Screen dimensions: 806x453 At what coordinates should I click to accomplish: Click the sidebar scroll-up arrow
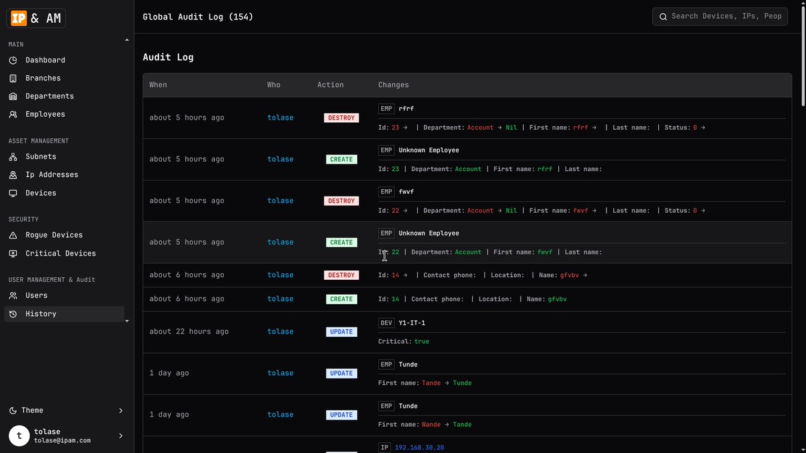127,40
